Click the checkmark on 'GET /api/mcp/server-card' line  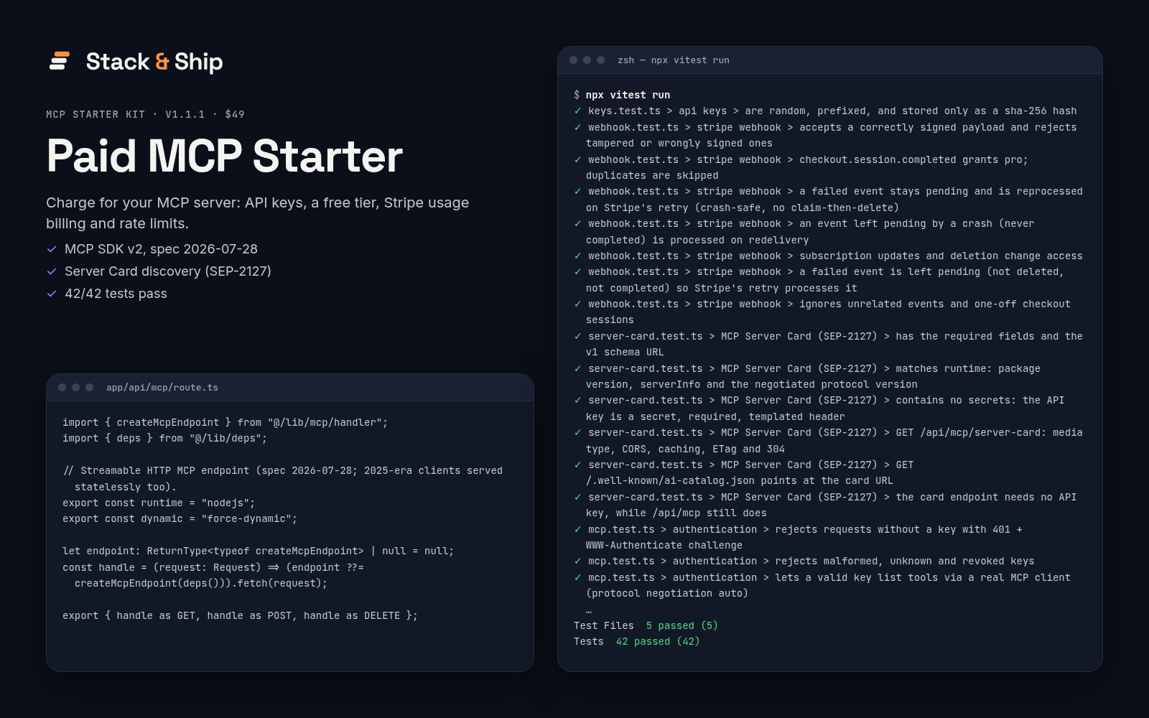pyautogui.click(x=577, y=432)
